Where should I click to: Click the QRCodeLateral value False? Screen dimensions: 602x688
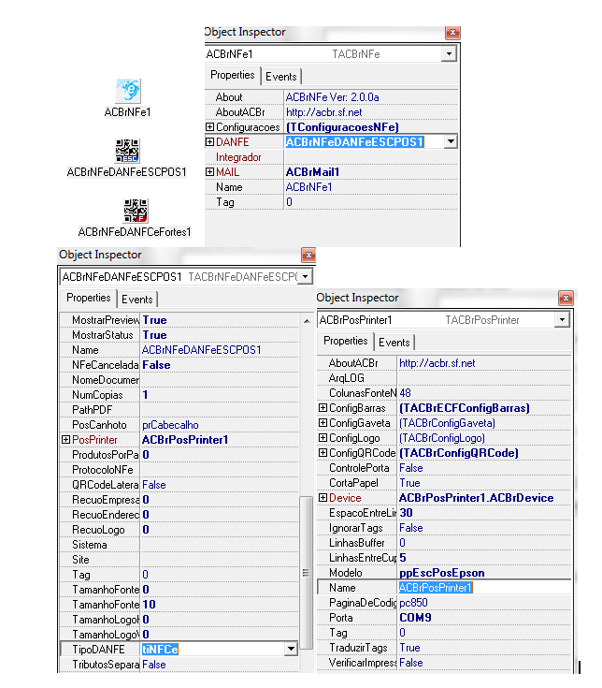coord(154,485)
